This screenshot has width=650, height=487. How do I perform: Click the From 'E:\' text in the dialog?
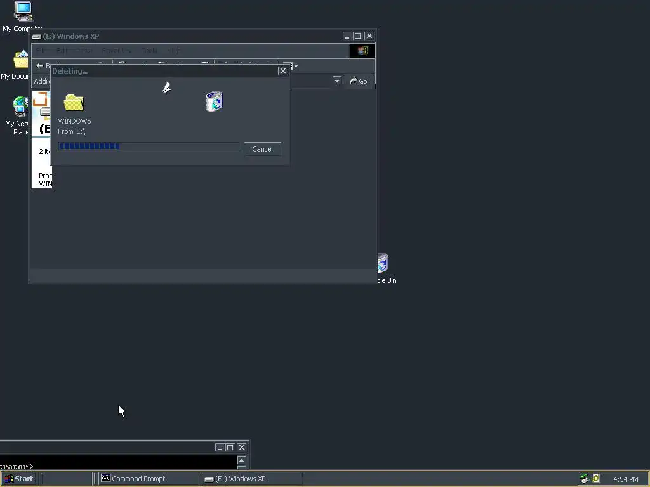pos(72,131)
